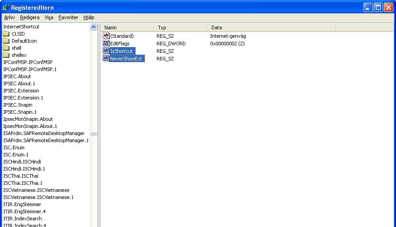The height and width of the screenshot is (227, 396).
Task: Select the ISCHindi.ISCHindi key
Action: [22, 162]
